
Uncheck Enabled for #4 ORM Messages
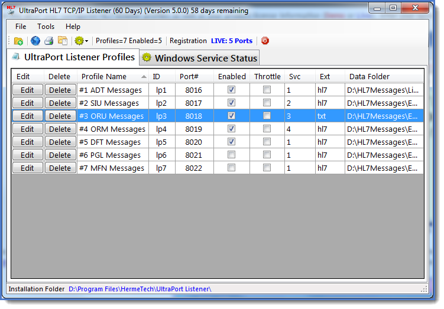231,129
